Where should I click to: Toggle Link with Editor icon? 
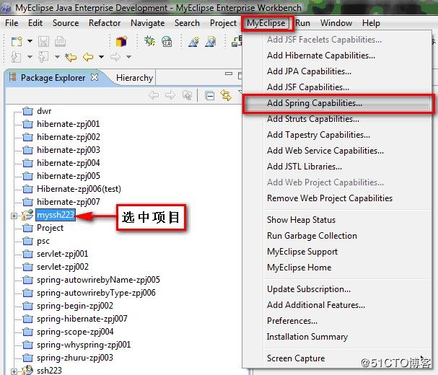226,95
